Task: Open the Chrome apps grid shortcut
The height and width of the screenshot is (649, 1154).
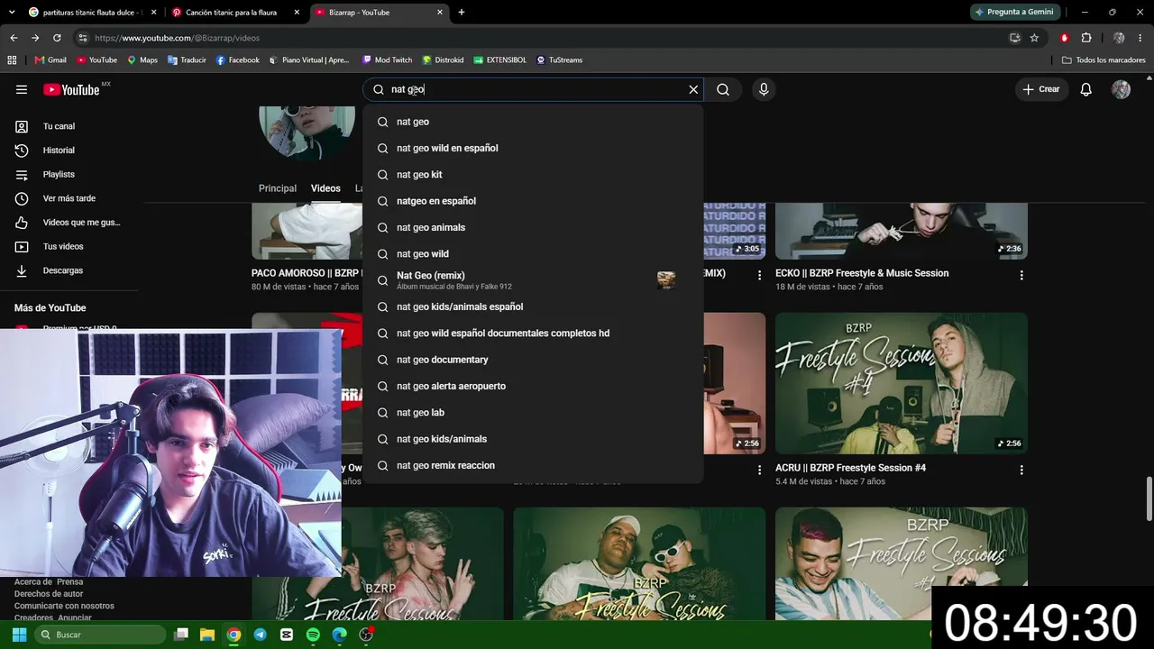Action: pyautogui.click(x=12, y=60)
